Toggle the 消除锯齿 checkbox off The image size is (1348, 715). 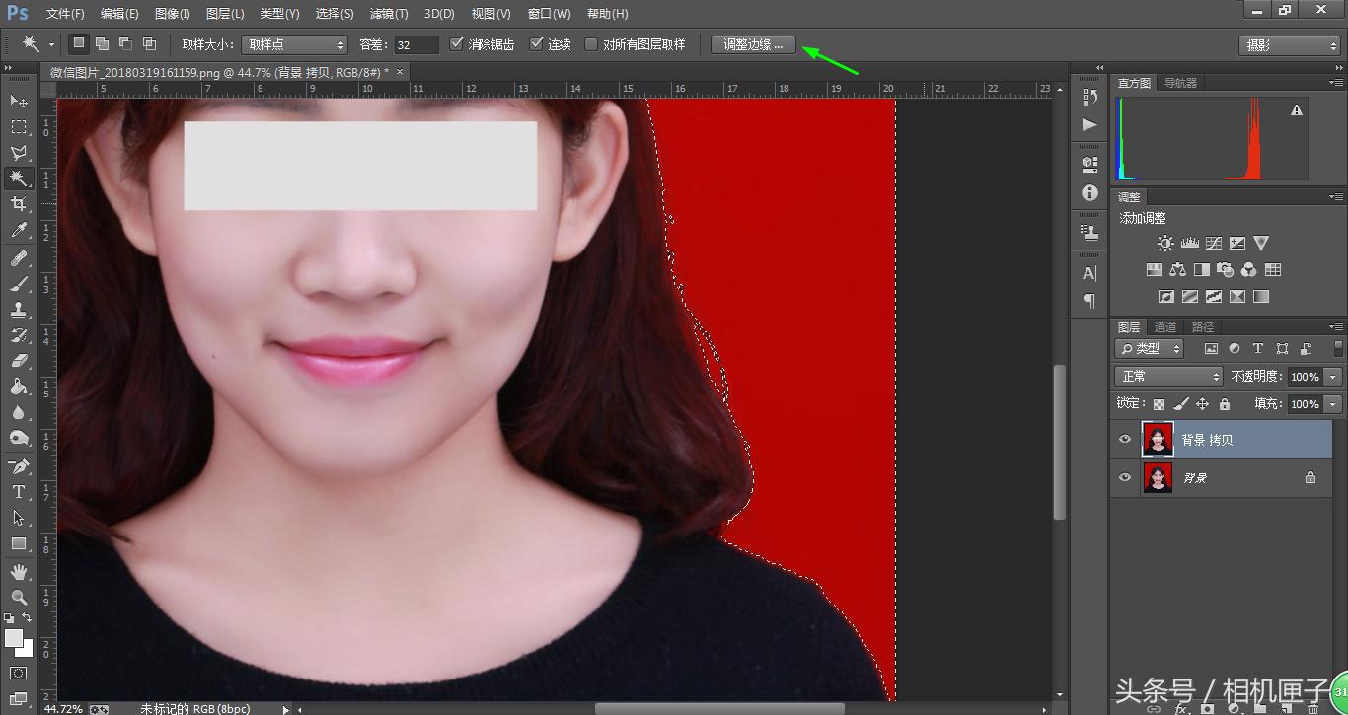(x=457, y=43)
